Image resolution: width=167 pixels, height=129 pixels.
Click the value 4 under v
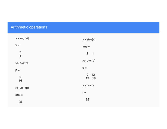[x=20, y=56]
